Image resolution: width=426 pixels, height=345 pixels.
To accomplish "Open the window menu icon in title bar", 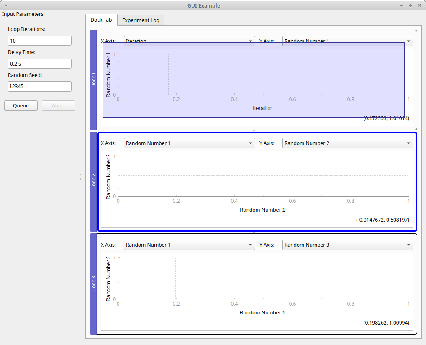I will pos(6,5).
